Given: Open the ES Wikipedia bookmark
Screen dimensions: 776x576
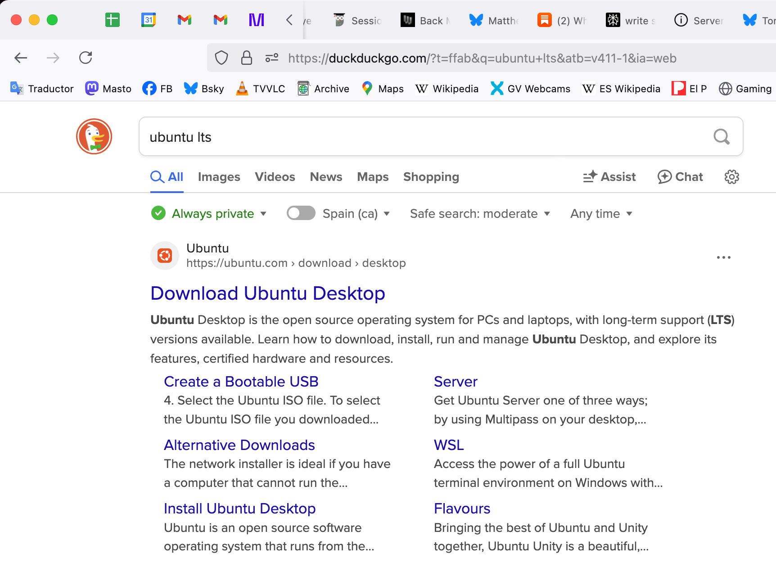Looking at the screenshot, I should [621, 89].
